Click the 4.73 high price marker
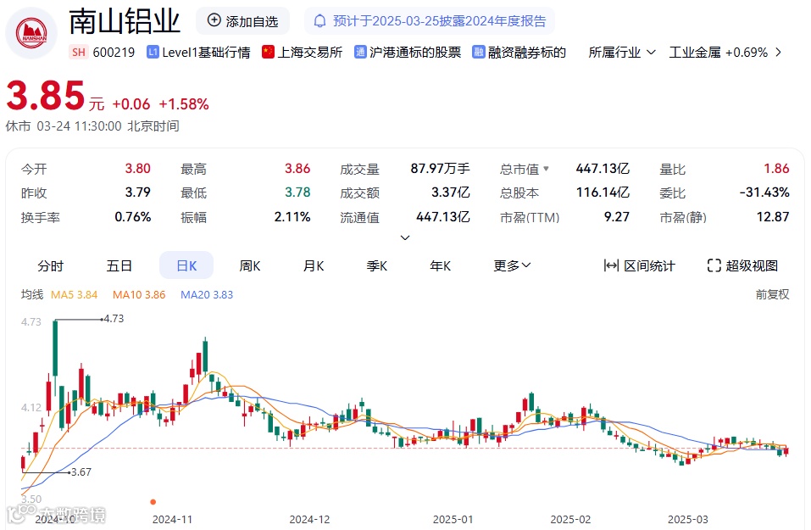The height and width of the screenshot is (530, 811). pos(114,319)
